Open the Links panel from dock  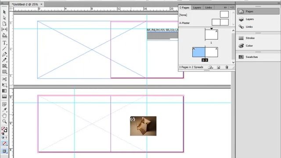tap(258, 27)
